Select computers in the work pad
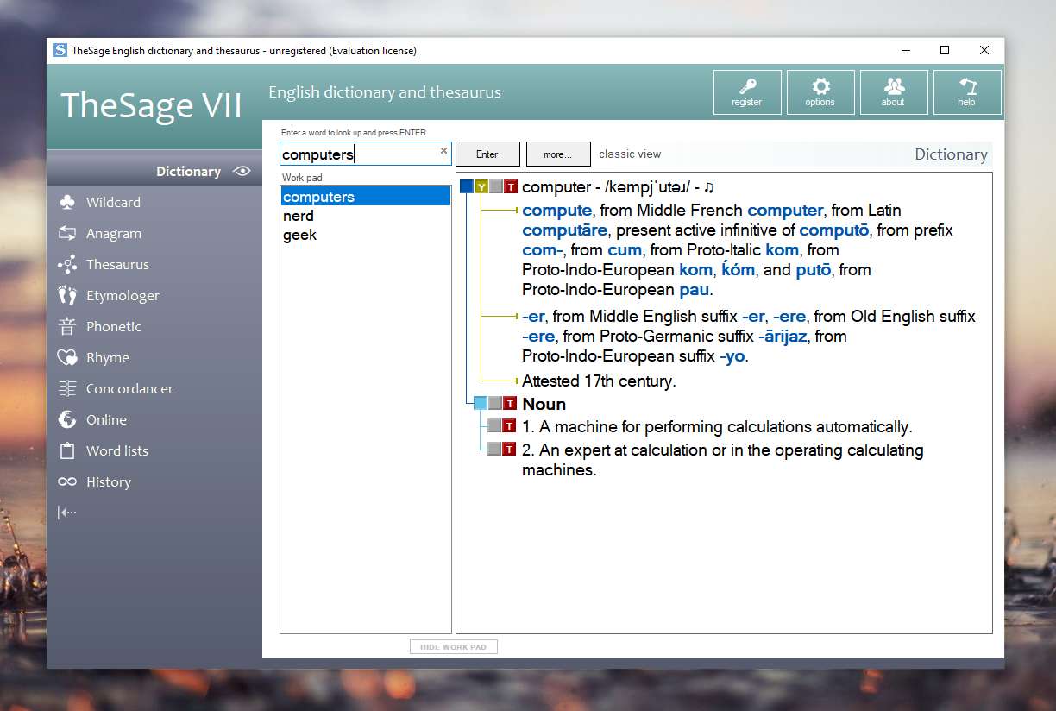Screen dimensions: 1056x711 (x=366, y=197)
